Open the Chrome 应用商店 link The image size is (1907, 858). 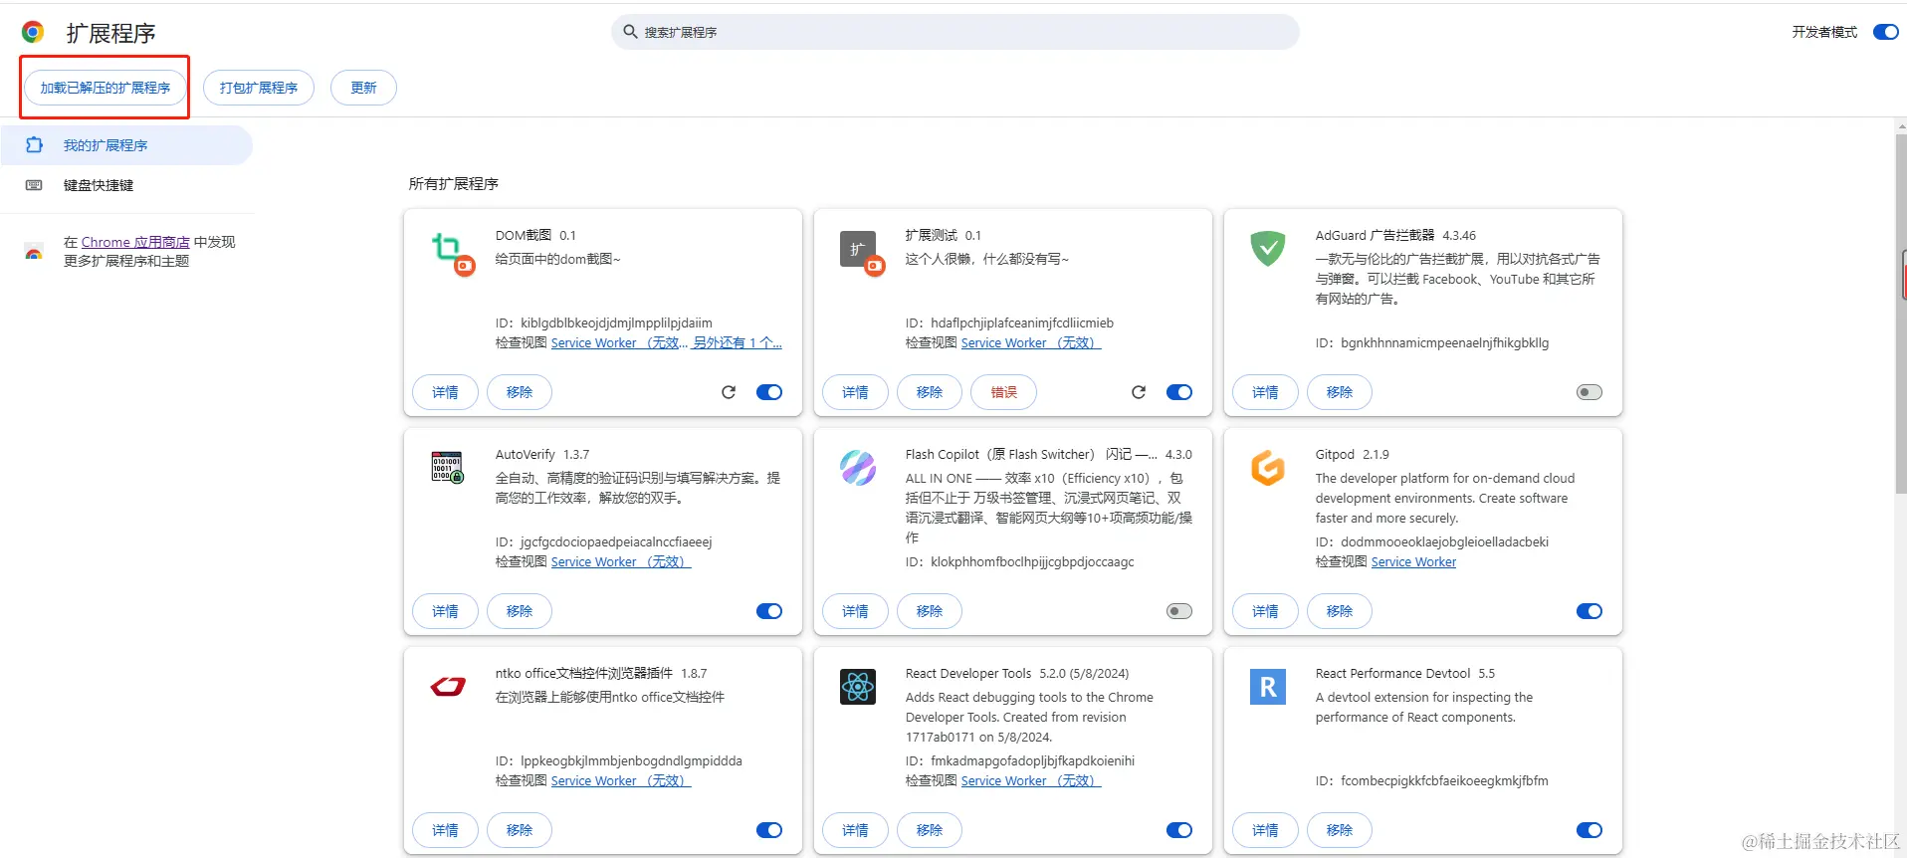coord(135,242)
